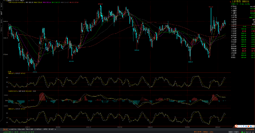Image resolution: width=255 pixels, height=133 pixels.
Task: Select the second vertical tab in left sidebar
Action: pyautogui.click(x=1, y=13)
